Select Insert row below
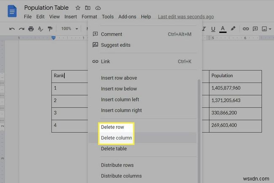Screen dimensions: 274x183 pyautogui.click(x=142, y=89)
